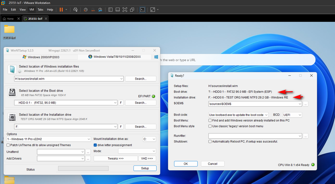Expand the install.wim path dropdown
The width and height of the screenshot is (335, 184).
pyautogui.click(x=121, y=79)
